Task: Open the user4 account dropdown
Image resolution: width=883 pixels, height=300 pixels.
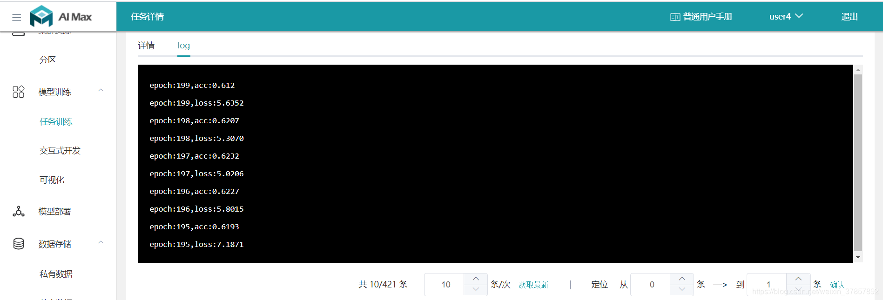Action: [x=786, y=16]
